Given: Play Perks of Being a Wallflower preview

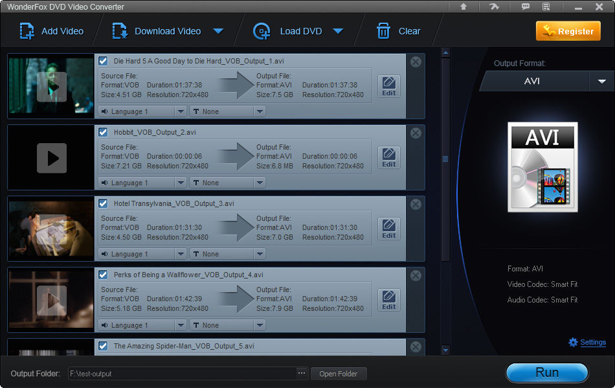Looking at the screenshot, I should 52,301.
